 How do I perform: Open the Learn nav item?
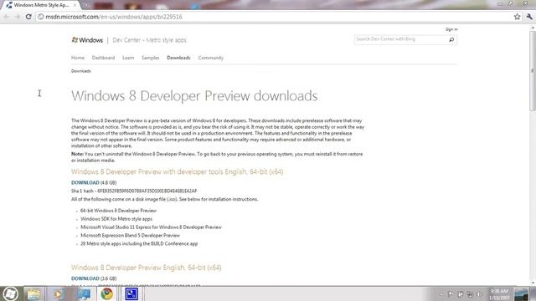coord(128,58)
